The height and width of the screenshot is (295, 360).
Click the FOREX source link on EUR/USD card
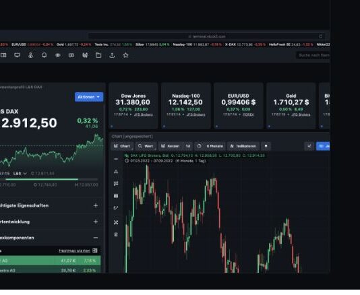[x=248, y=114]
